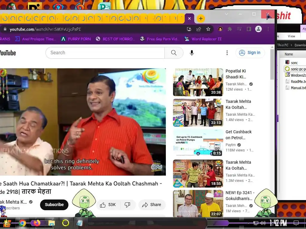Open the Ep 3241 Gokuldham video thumbnail
Viewport: 306px width, 229px height.
(x=198, y=203)
